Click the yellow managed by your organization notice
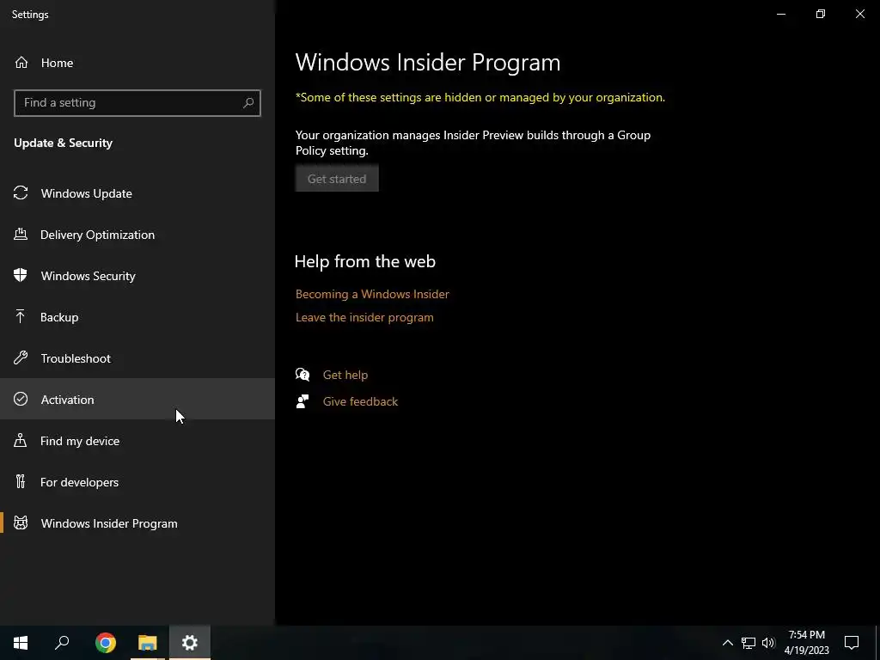The width and height of the screenshot is (880, 660). pos(480,97)
